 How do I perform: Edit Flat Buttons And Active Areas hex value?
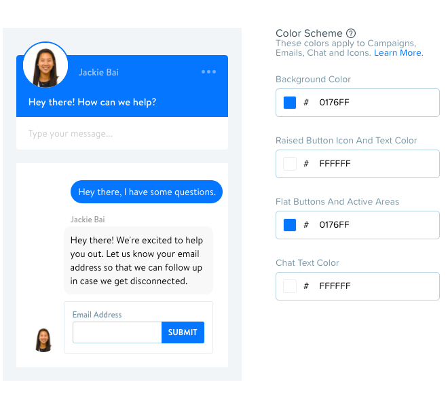tap(334, 225)
